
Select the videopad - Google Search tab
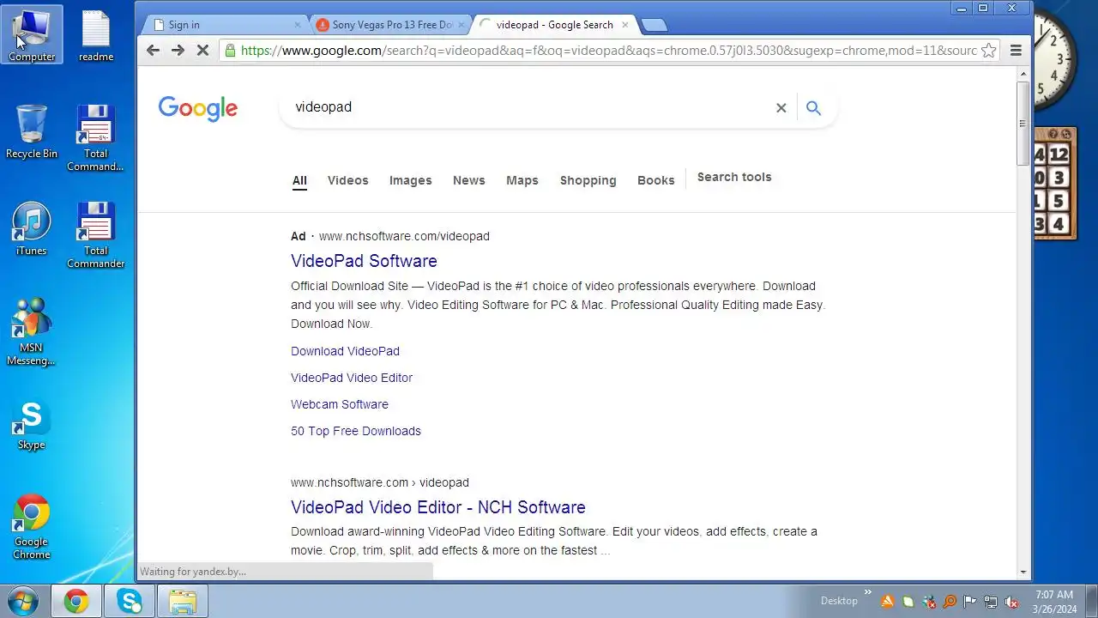555,25
